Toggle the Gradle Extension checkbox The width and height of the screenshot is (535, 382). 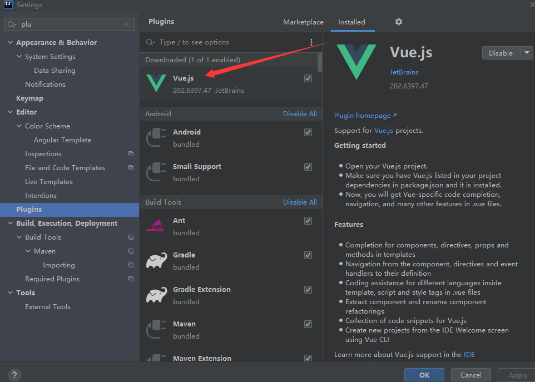tap(308, 290)
